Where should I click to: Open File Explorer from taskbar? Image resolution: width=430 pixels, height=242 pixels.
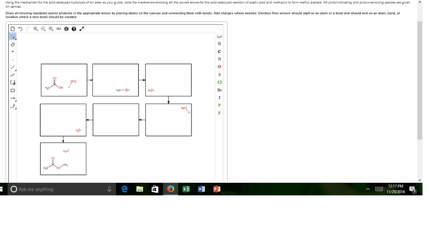click(x=139, y=189)
